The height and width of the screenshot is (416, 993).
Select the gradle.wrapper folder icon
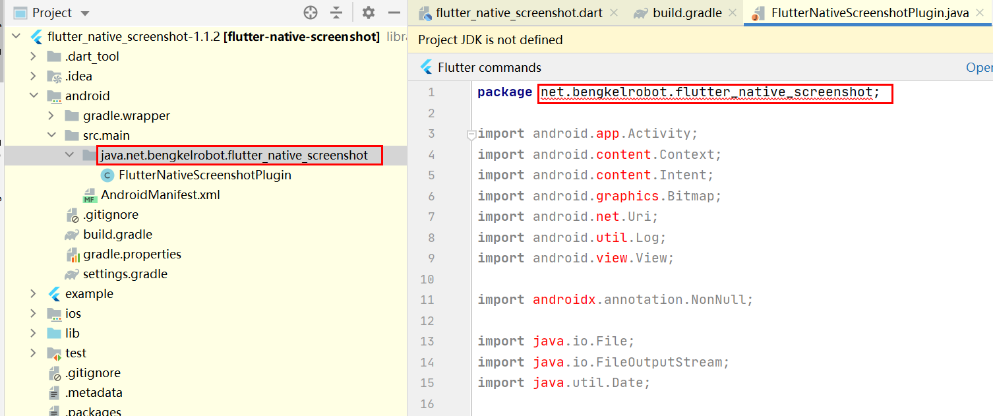coord(72,115)
